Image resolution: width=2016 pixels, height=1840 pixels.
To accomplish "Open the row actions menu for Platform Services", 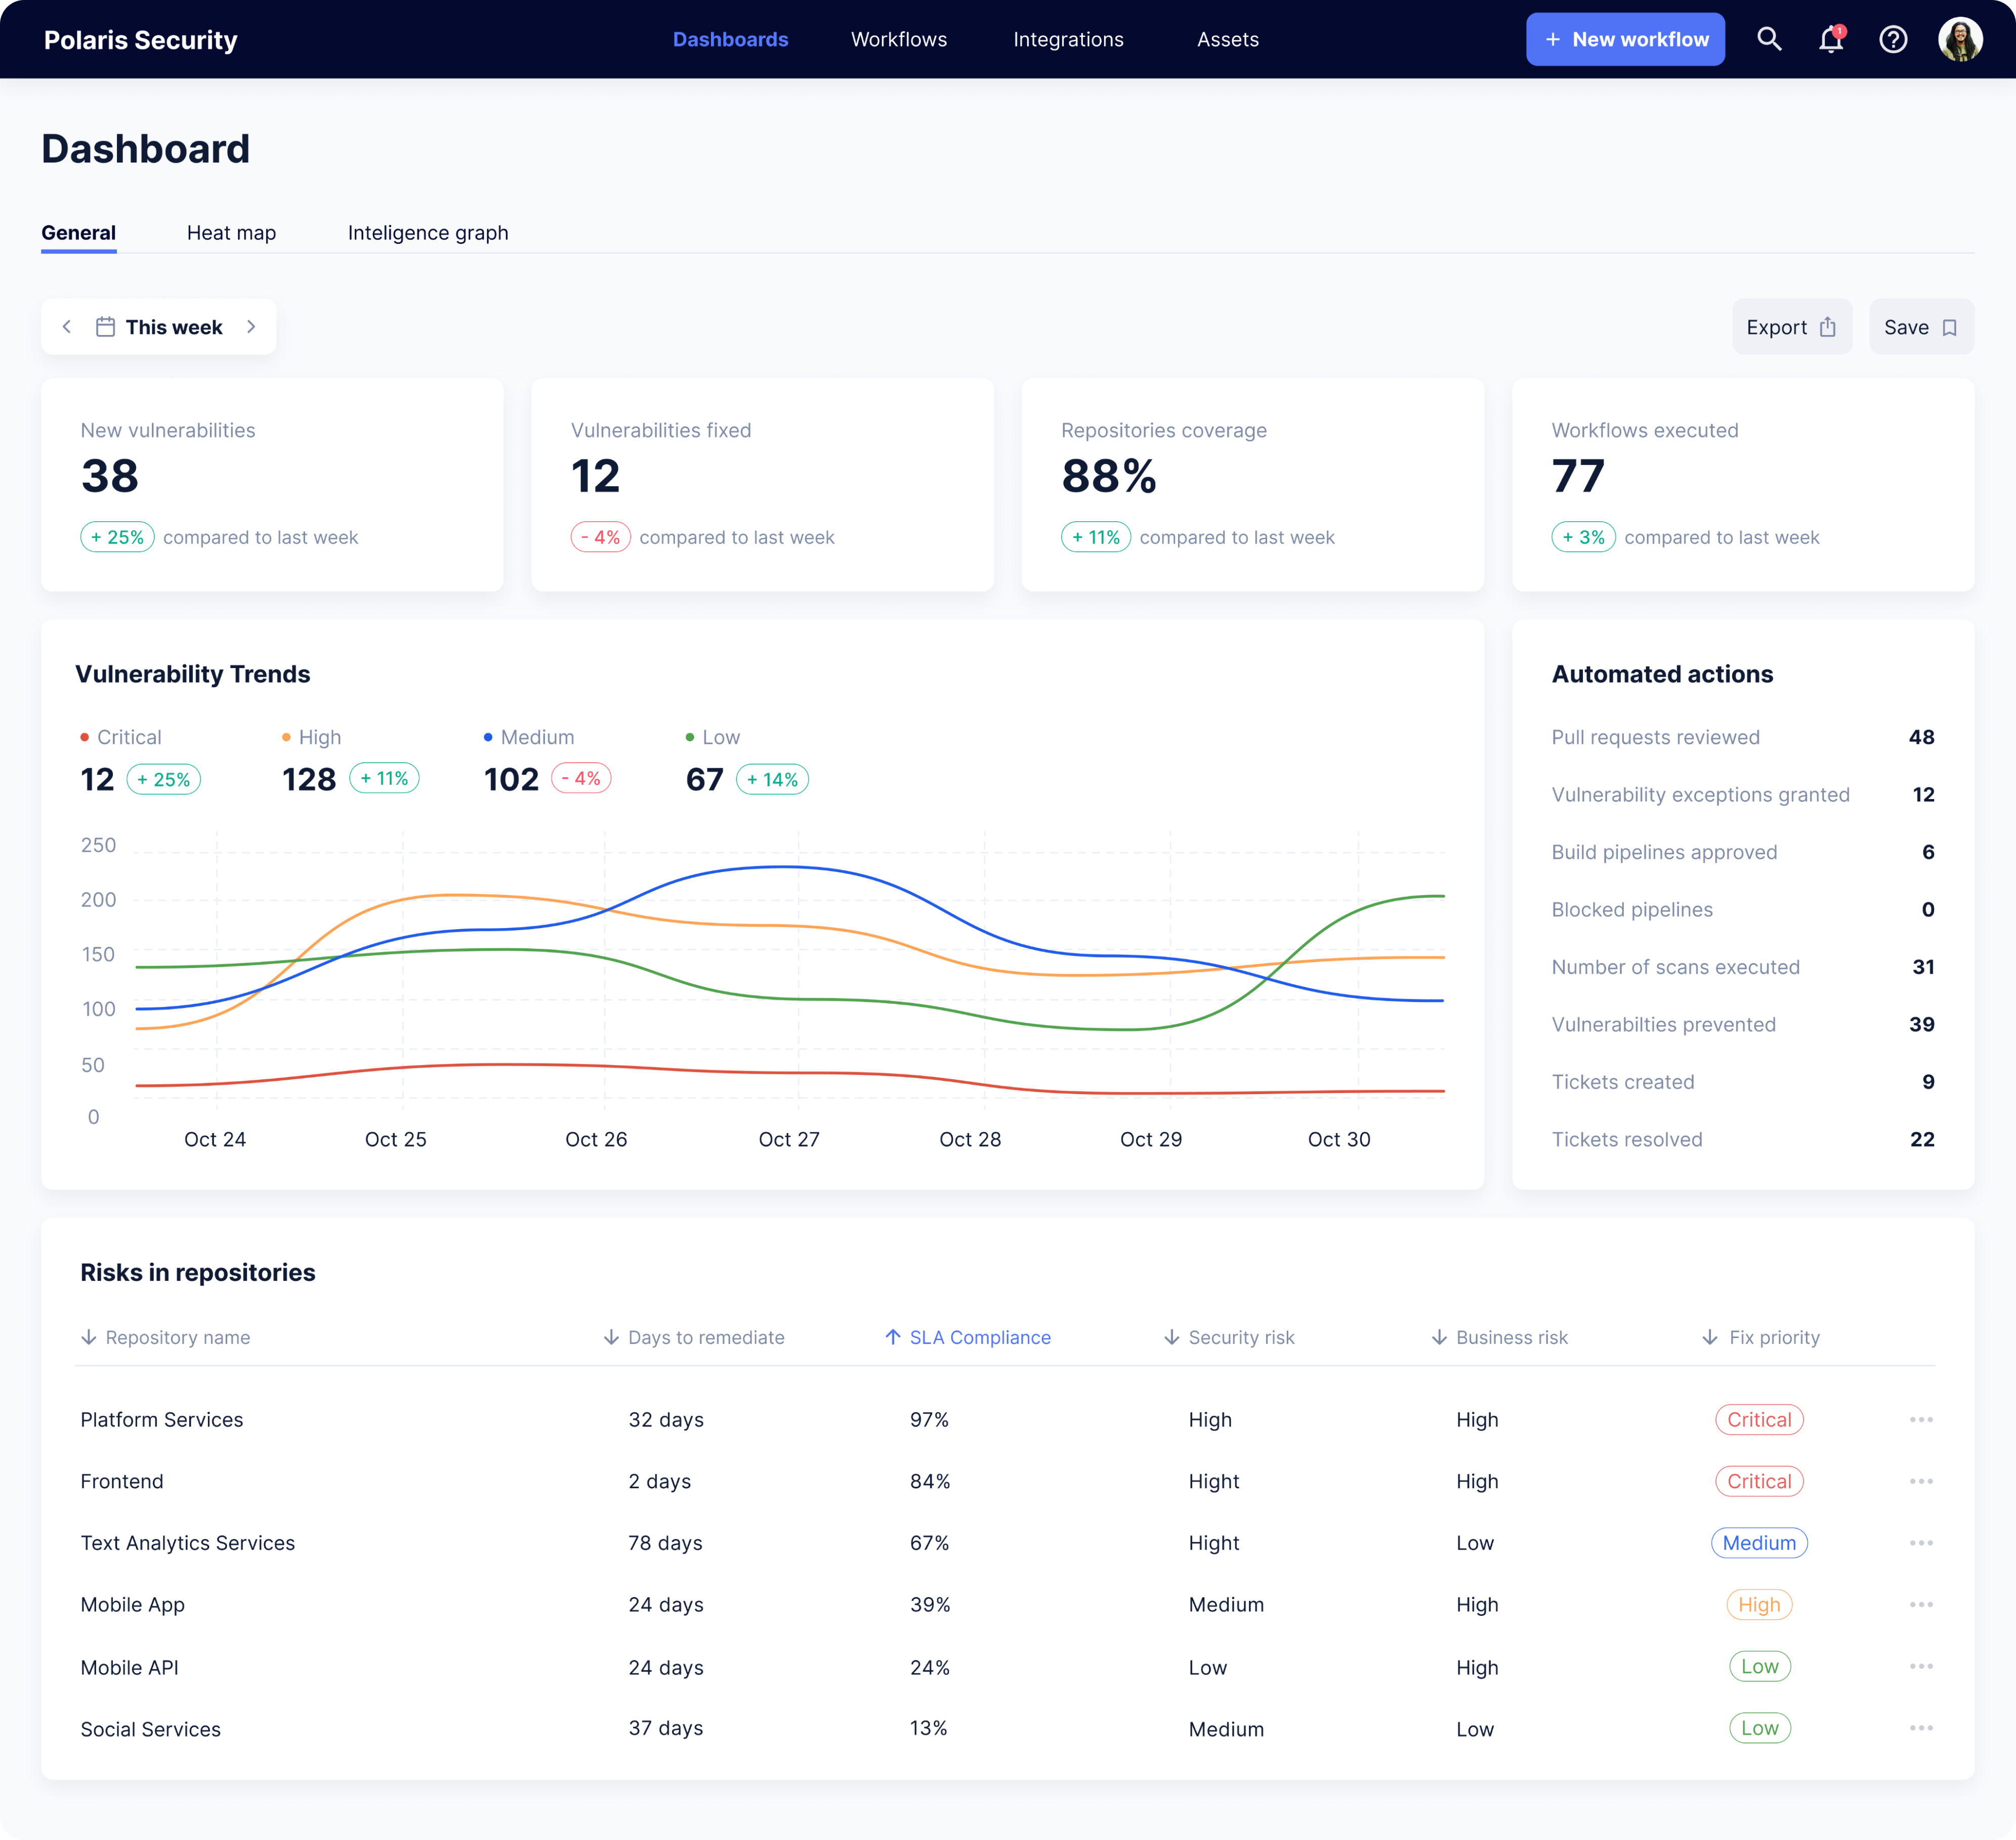I will point(1922,1419).
